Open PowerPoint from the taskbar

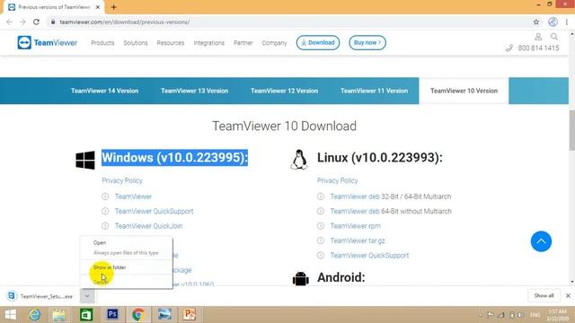click(x=190, y=315)
